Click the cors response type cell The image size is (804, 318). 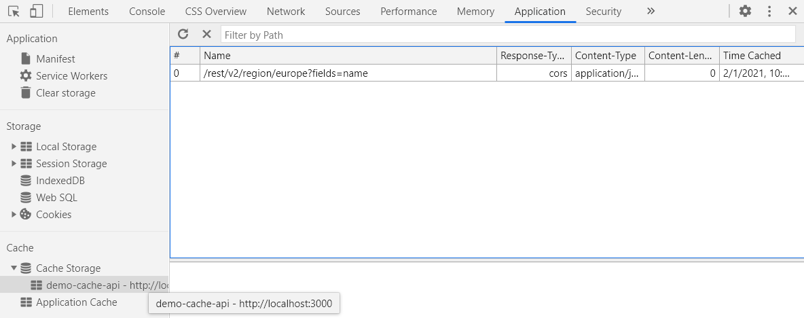pyautogui.click(x=534, y=73)
